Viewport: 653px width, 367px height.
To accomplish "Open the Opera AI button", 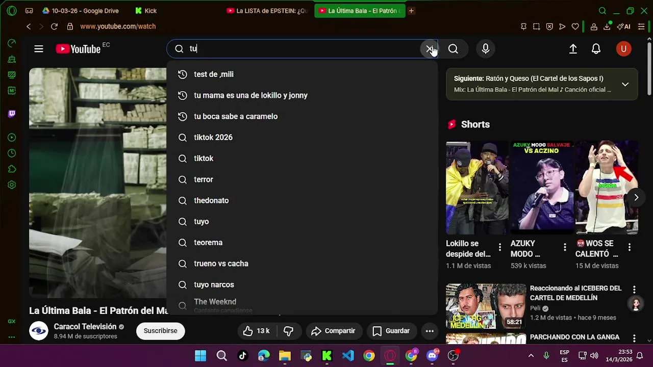I will [623, 27].
